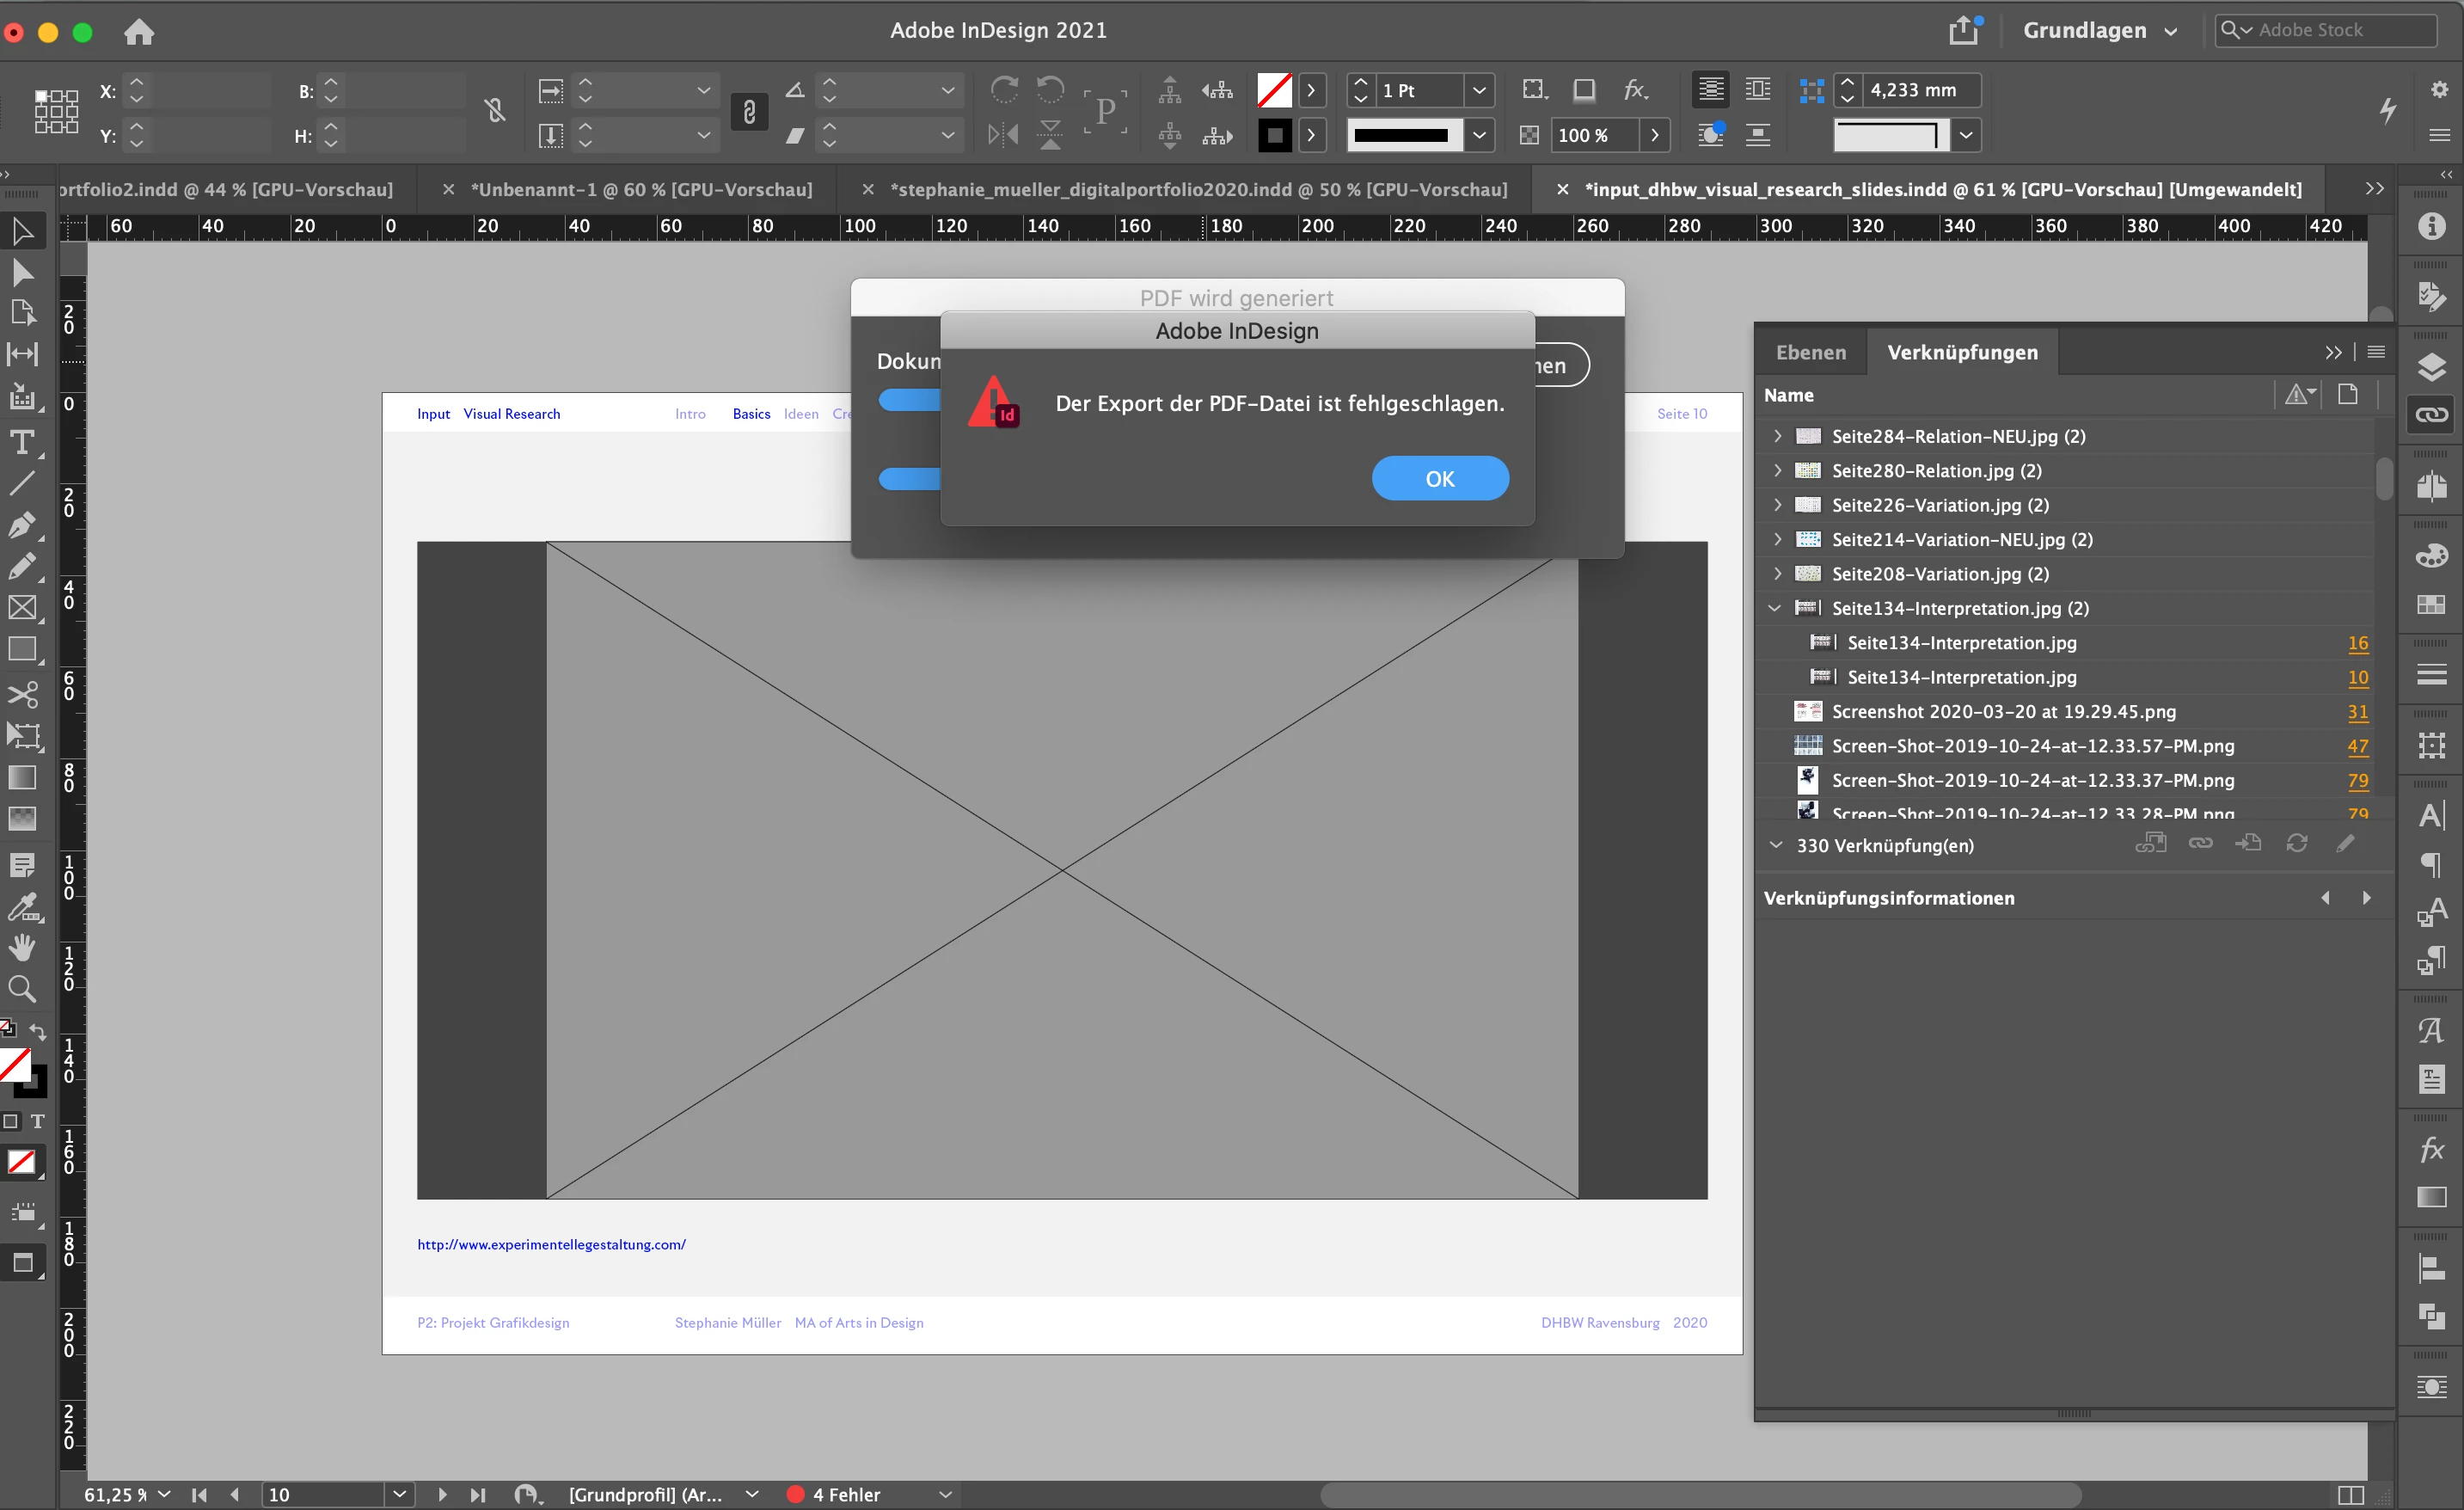Viewport: 2464px width, 1510px height.
Task: Select the Pen tool
Action: (x=21, y=525)
